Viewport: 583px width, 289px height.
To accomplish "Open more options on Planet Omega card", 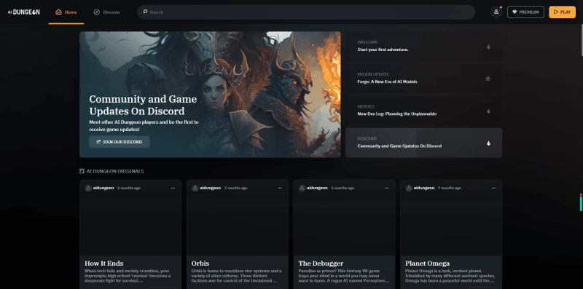I will (x=494, y=188).
